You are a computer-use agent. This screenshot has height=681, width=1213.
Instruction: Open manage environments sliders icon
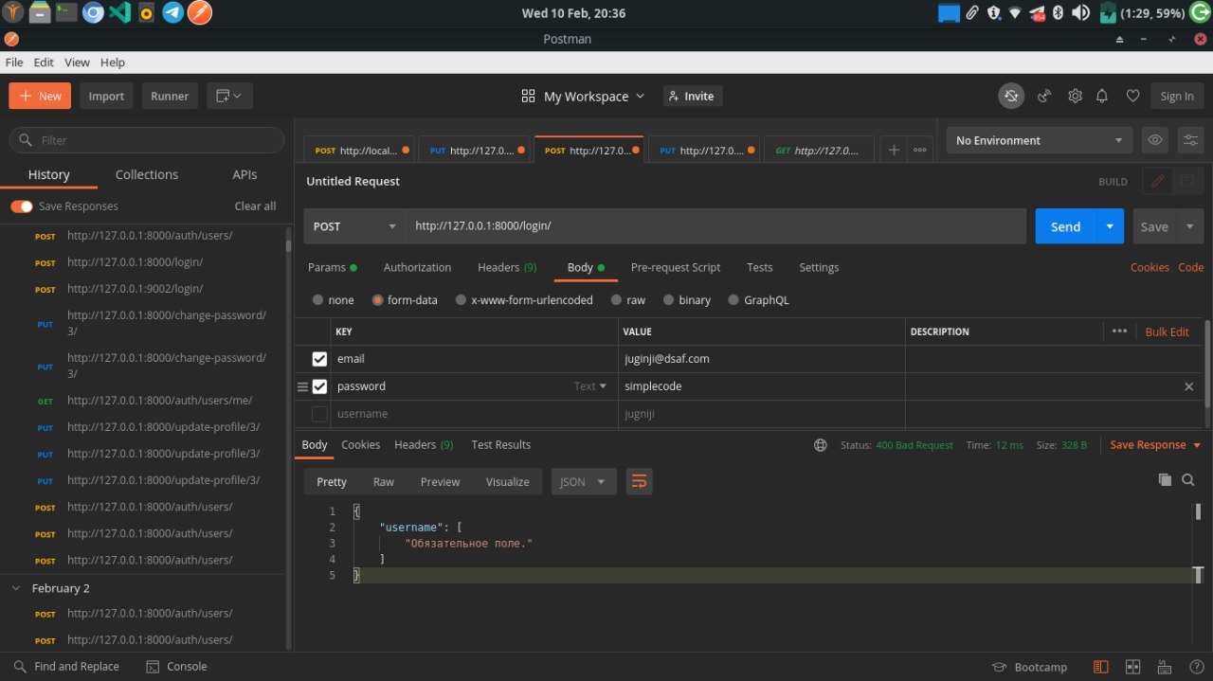[x=1190, y=140]
